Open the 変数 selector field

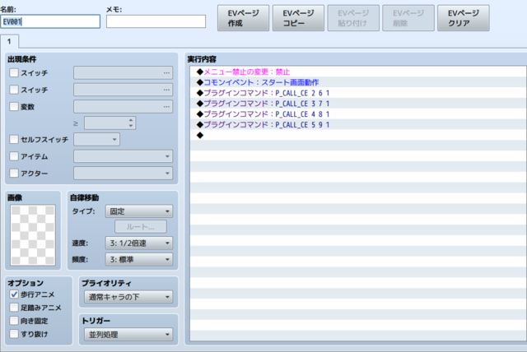[124, 107]
